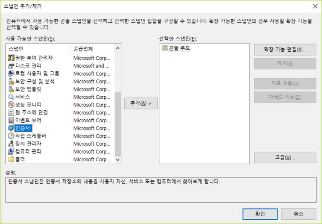Select the 보안 구성 및 분석 icon

point(11,81)
